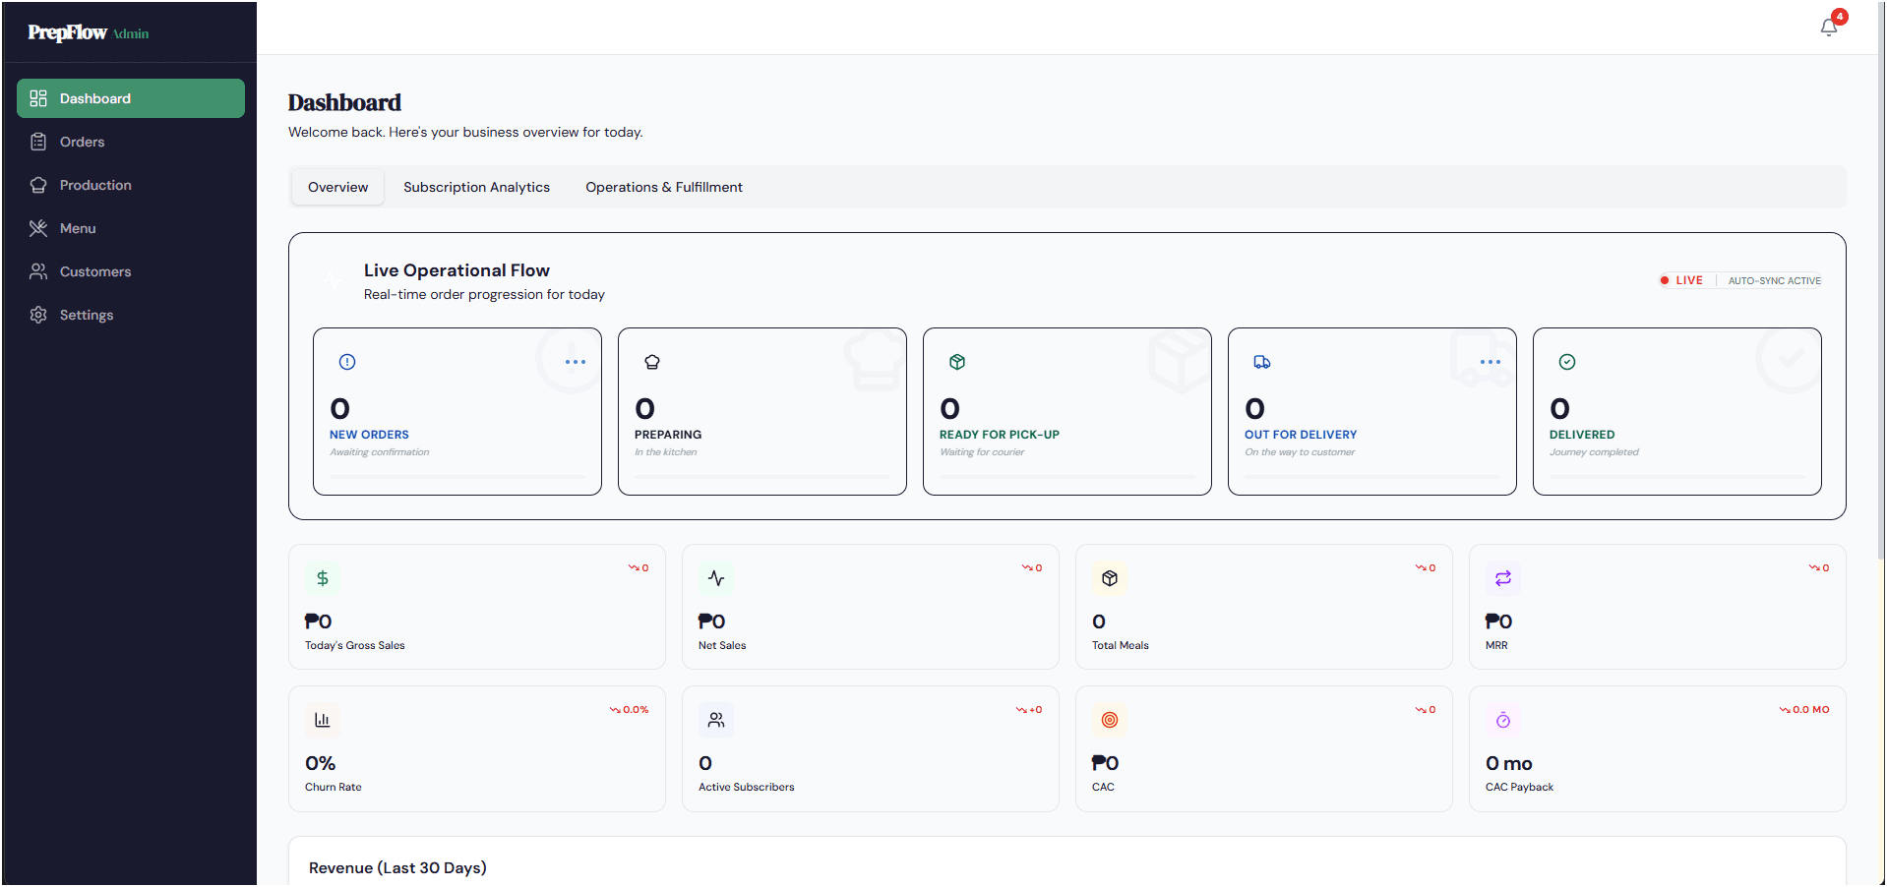The width and height of the screenshot is (1887, 887).
Task: Click the Out for Delivery truck icon
Action: pos(1262,362)
